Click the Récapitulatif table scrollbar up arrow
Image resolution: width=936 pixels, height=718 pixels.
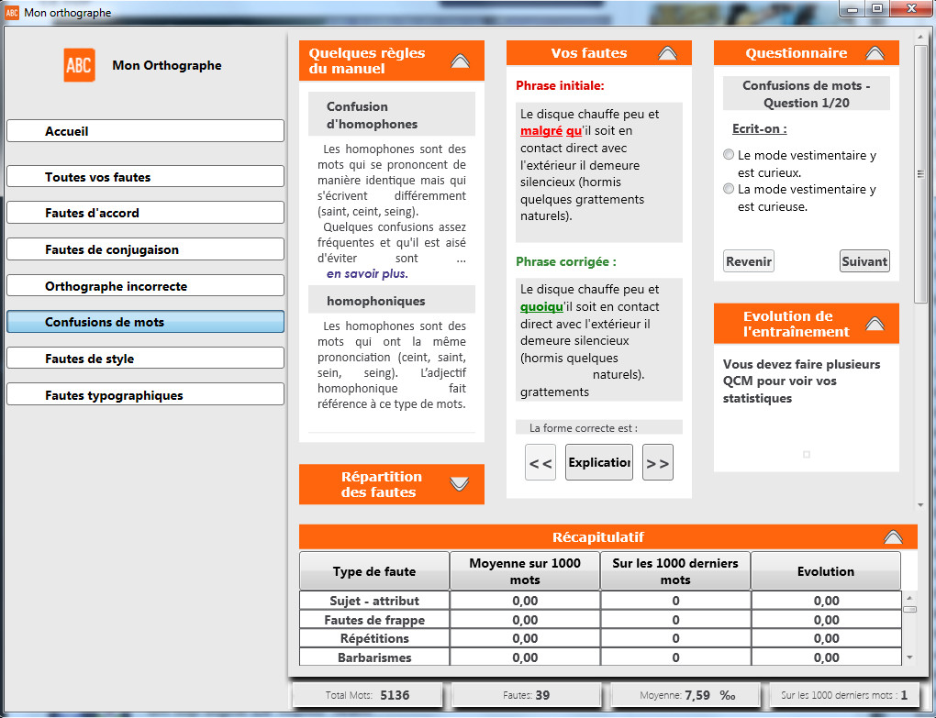[909, 598]
